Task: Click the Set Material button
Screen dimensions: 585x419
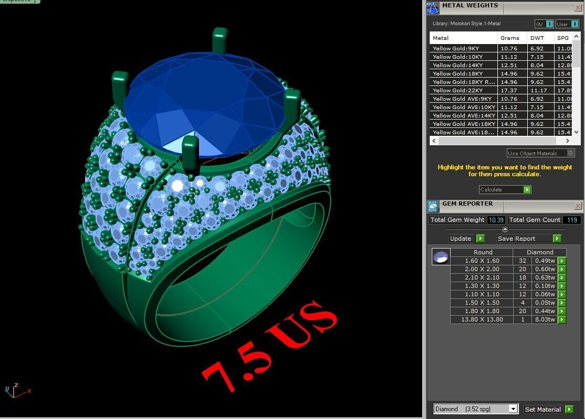Action: [548, 409]
